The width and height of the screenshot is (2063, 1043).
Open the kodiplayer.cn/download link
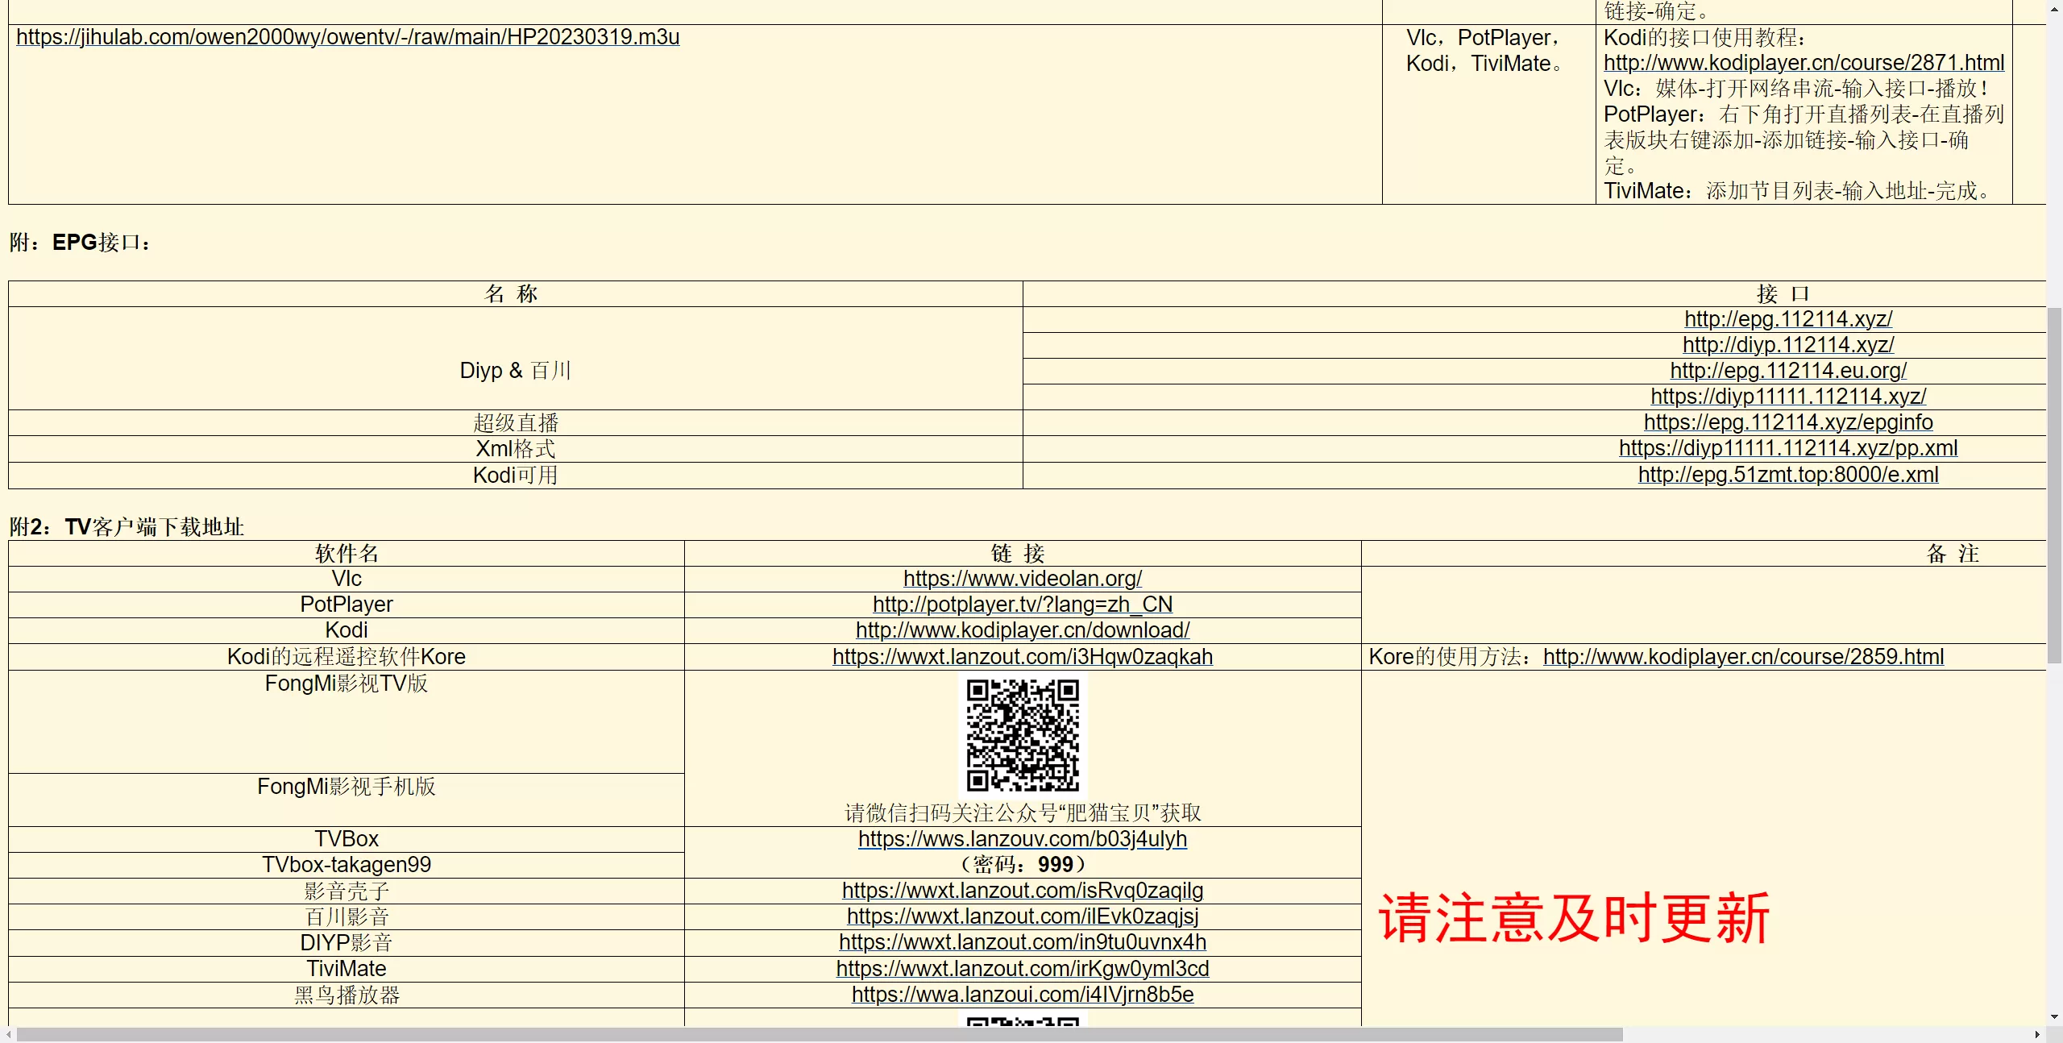click(1022, 630)
